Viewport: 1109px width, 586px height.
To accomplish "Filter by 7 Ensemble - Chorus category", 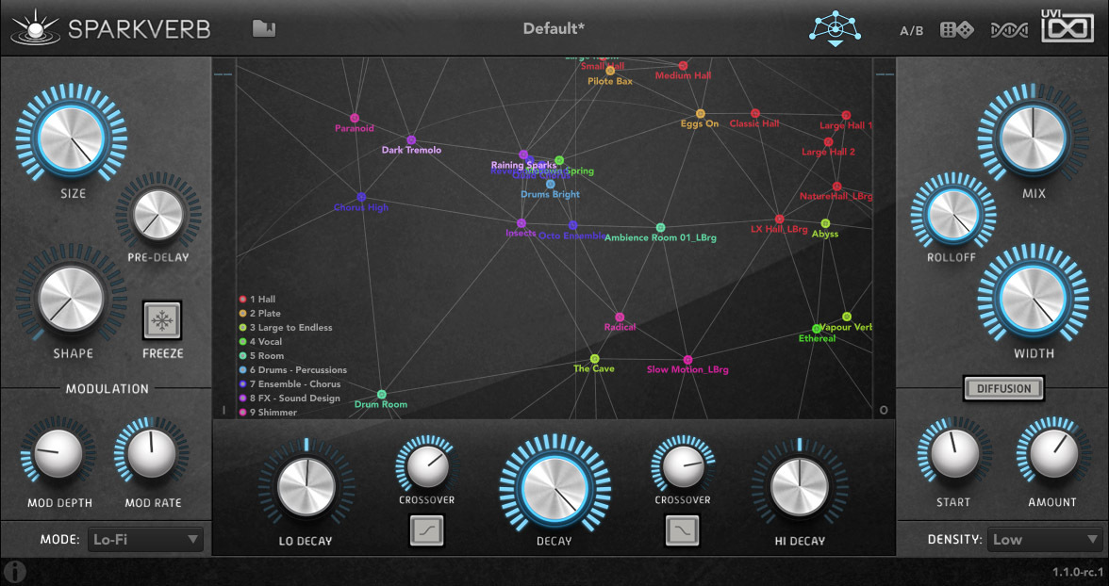I will [x=290, y=383].
